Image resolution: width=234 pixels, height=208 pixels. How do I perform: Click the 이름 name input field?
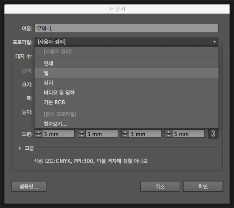coord(127,28)
